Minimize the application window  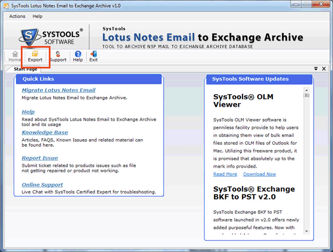[x=296, y=4]
